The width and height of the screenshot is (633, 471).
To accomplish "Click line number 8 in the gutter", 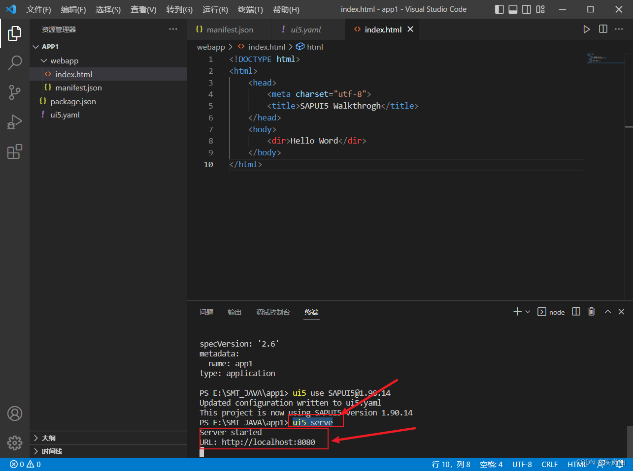I will 211,141.
